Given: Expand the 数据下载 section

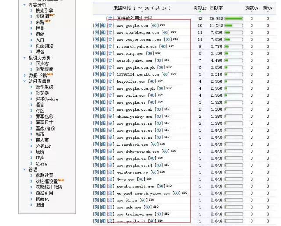Looking at the screenshot, I should coord(25,75).
